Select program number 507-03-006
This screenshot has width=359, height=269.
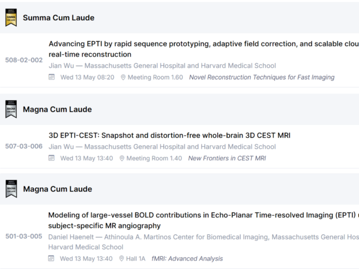(24, 146)
